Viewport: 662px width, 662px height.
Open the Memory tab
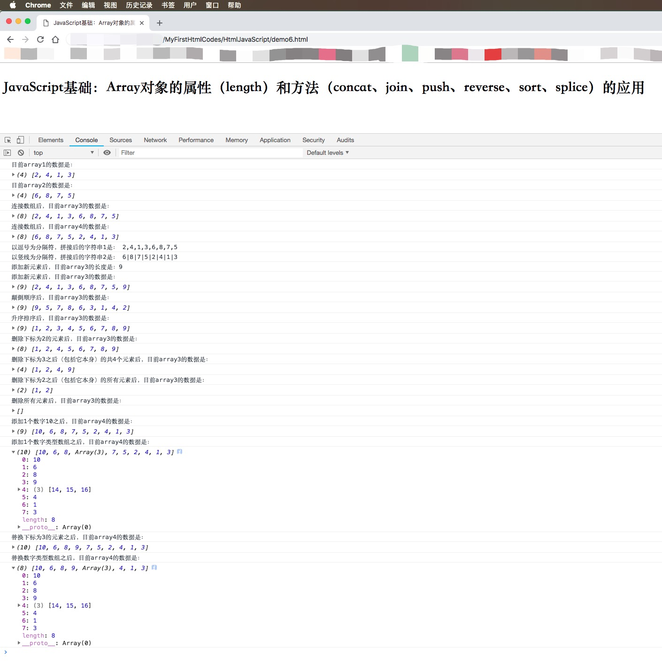point(237,140)
